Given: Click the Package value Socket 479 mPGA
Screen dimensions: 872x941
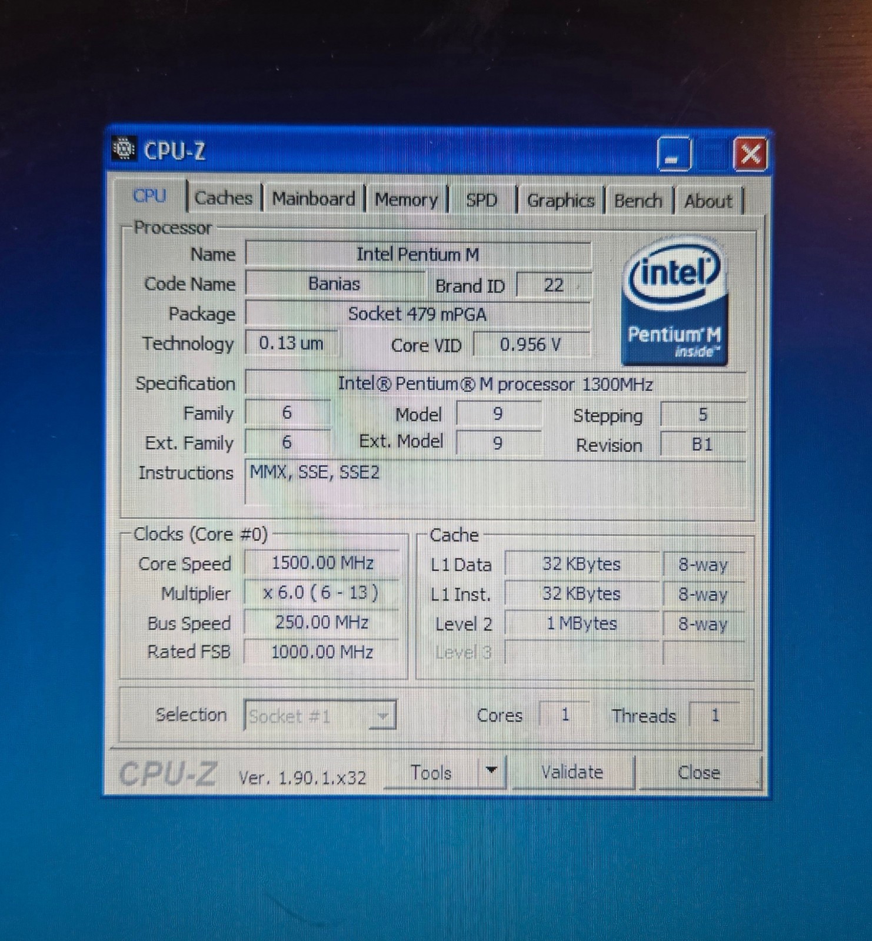Looking at the screenshot, I should tap(418, 314).
